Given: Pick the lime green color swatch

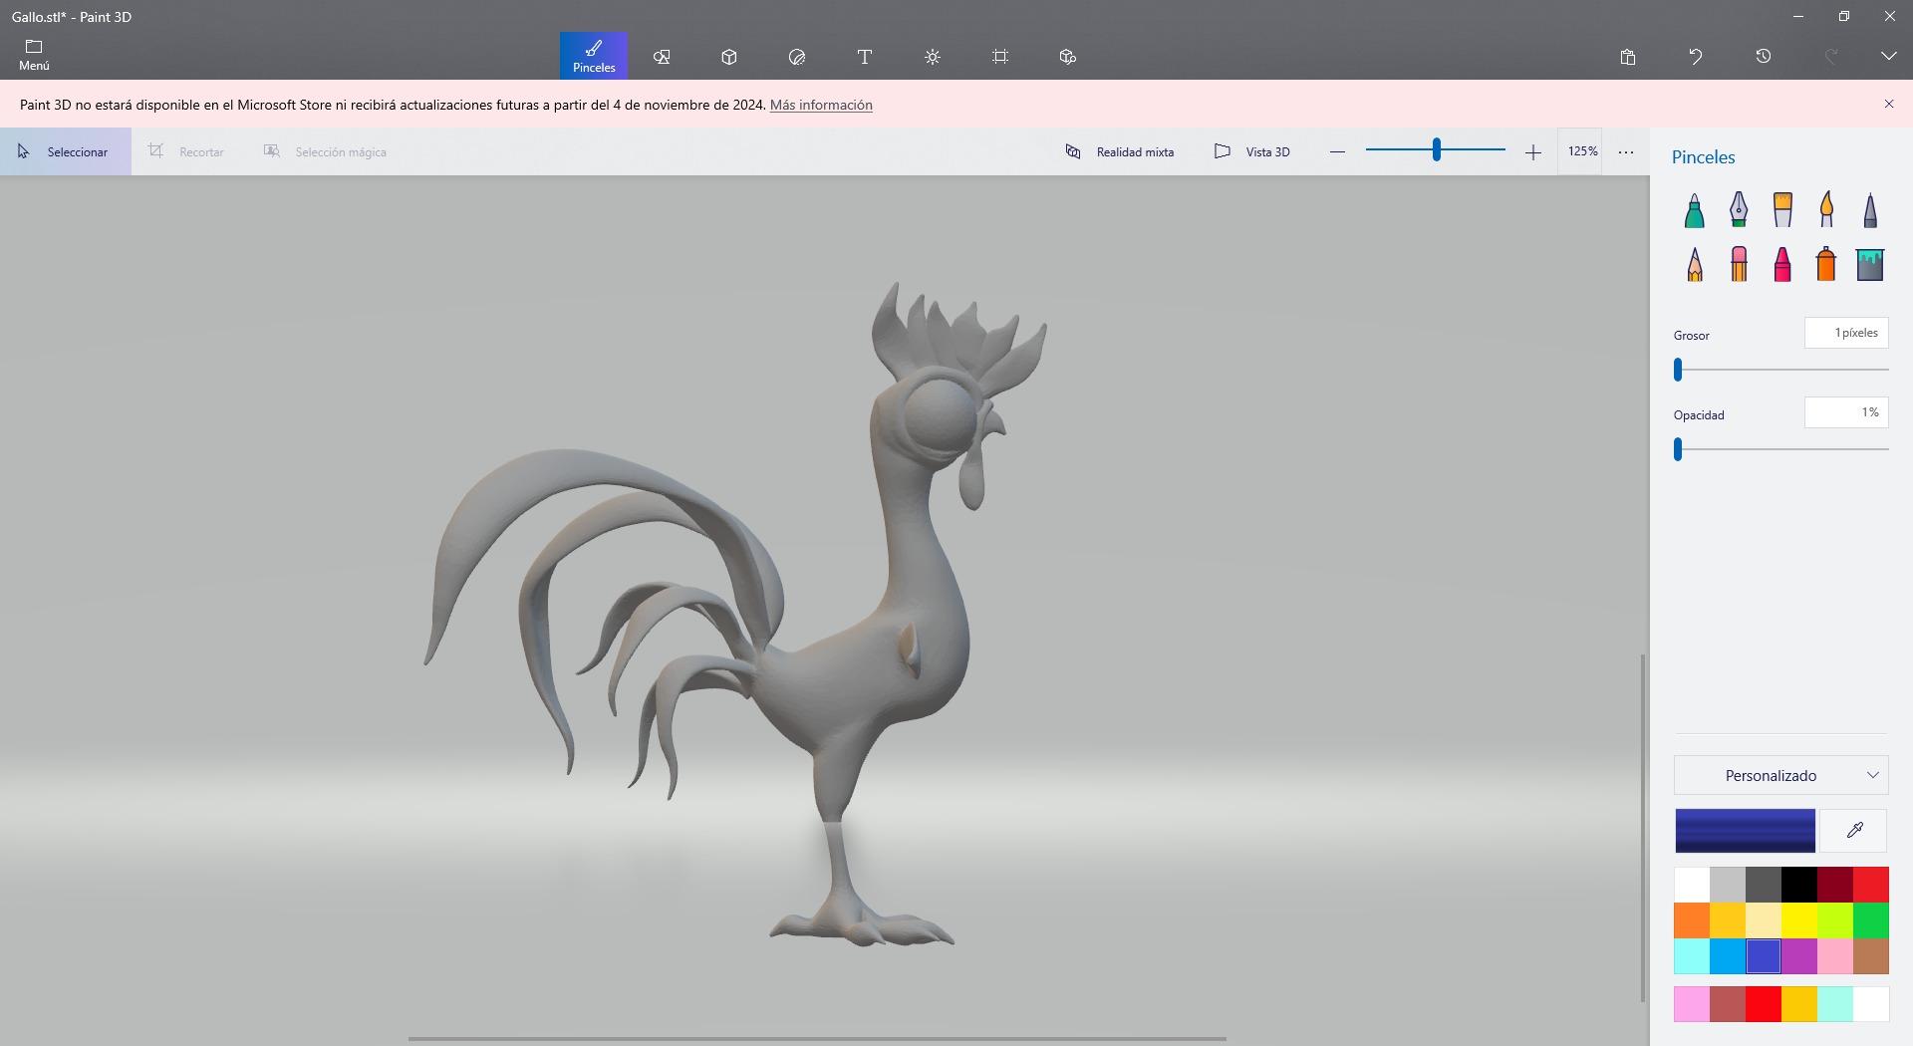Looking at the screenshot, I should tap(1835, 920).
